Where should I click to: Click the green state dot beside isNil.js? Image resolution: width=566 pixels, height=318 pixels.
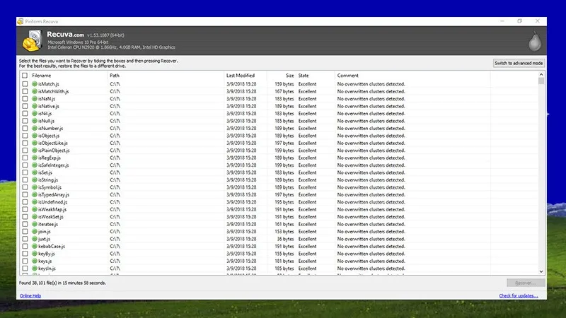click(35, 114)
